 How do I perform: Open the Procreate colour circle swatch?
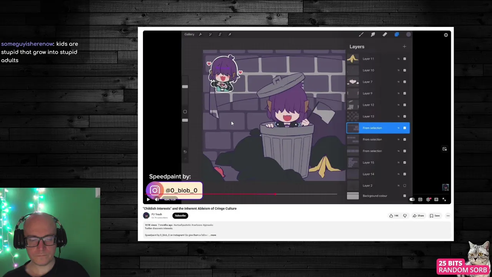pyautogui.click(x=409, y=35)
